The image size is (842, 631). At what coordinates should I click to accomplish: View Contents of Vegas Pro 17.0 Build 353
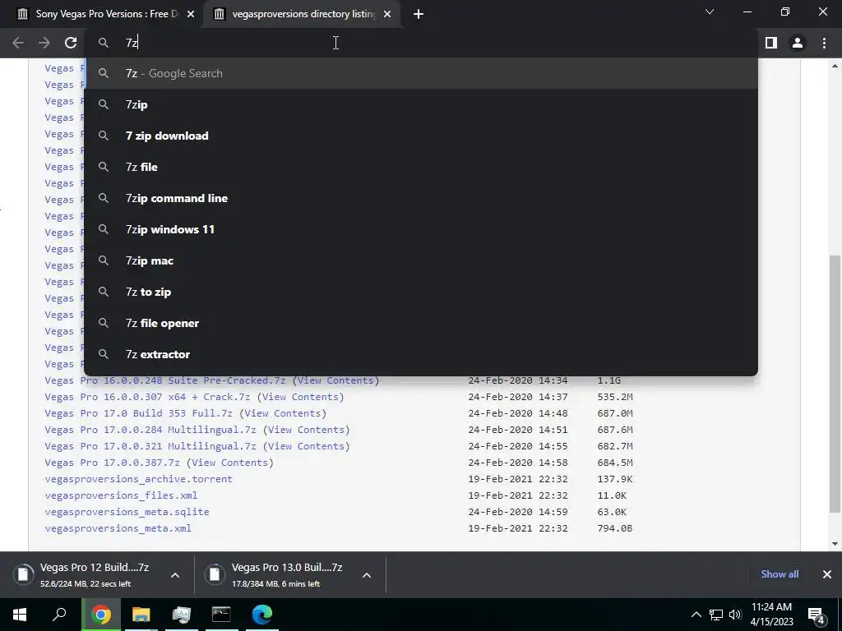tap(283, 413)
